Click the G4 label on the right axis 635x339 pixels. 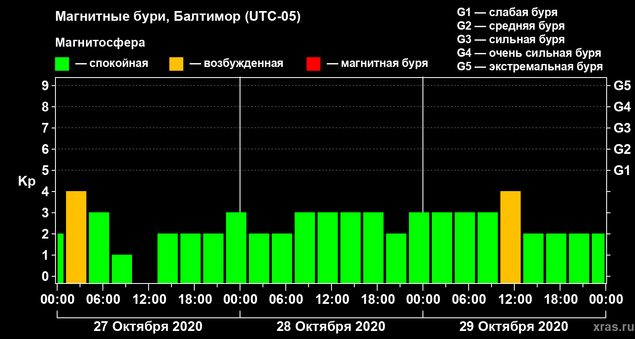pyautogui.click(x=622, y=107)
